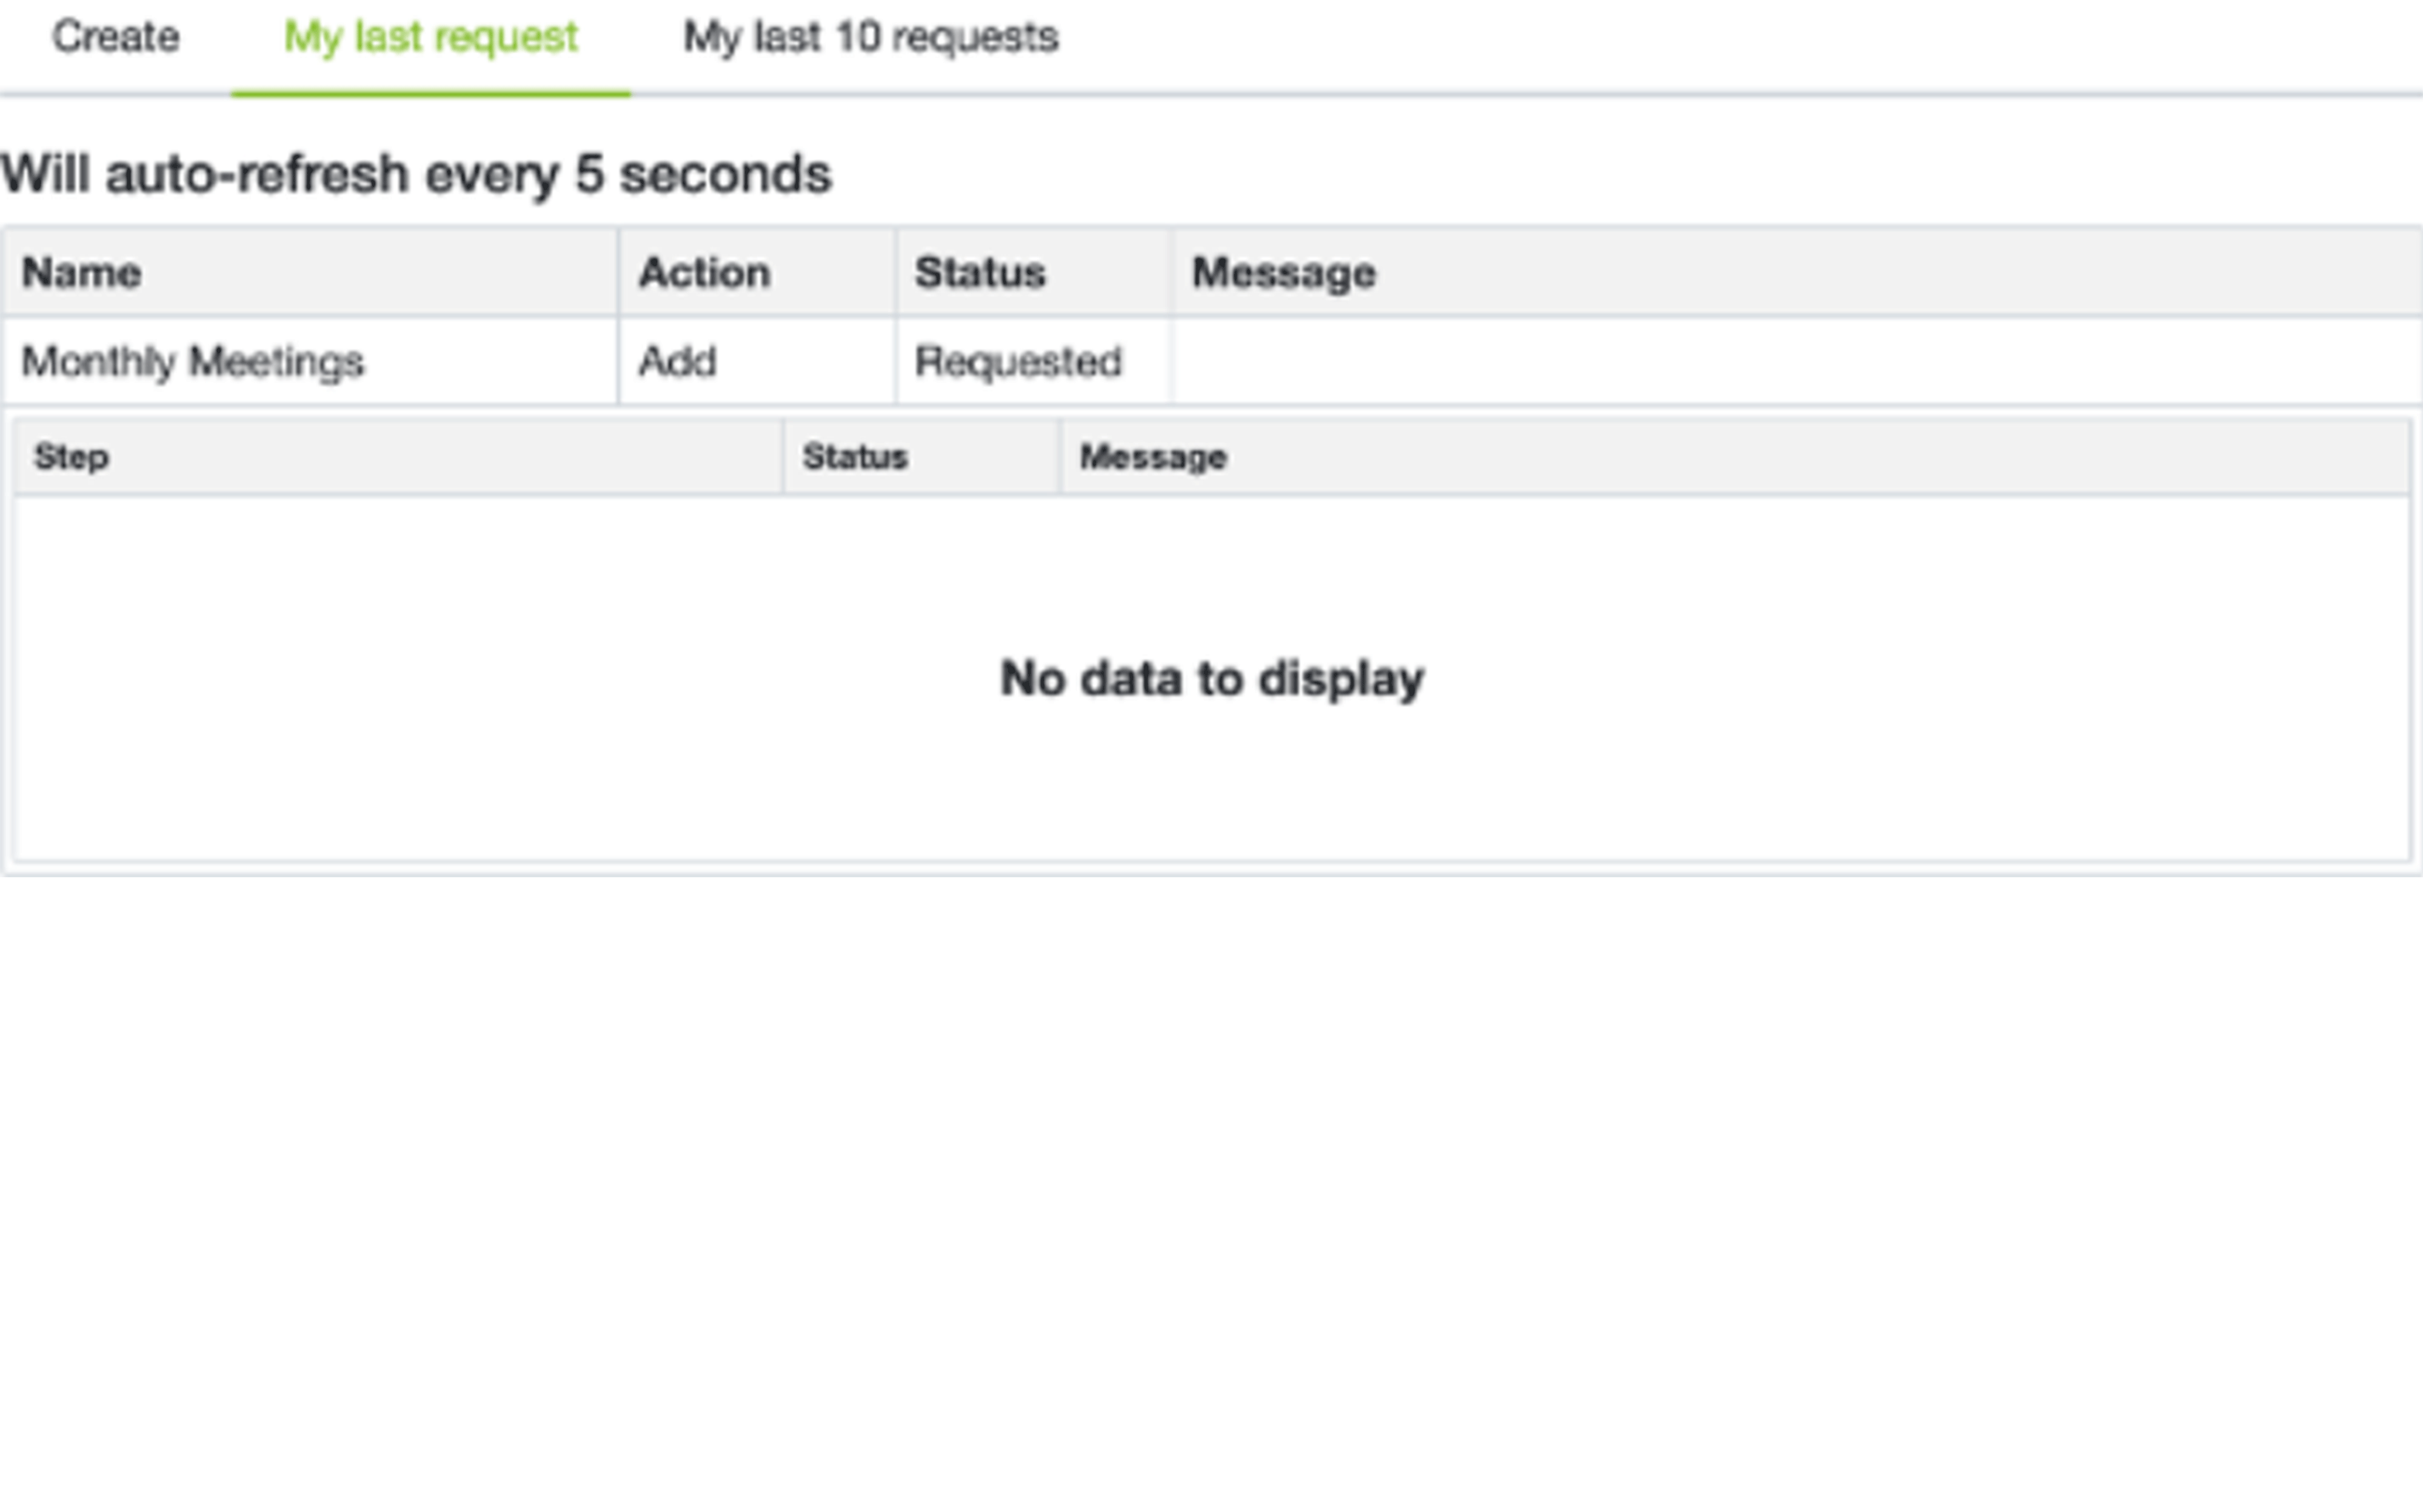
Task: Click the Name column header
Action: (82, 272)
